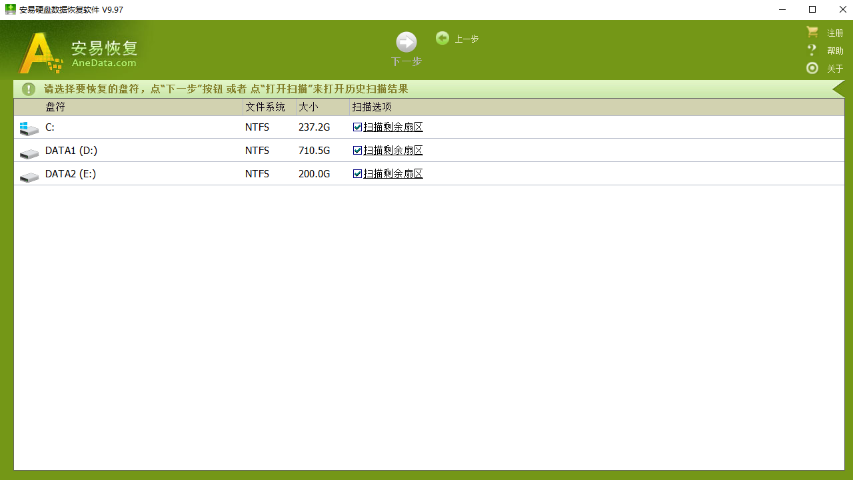The height and width of the screenshot is (480, 853).
Task: Click the question mark help icon
Action: point(812,50)
